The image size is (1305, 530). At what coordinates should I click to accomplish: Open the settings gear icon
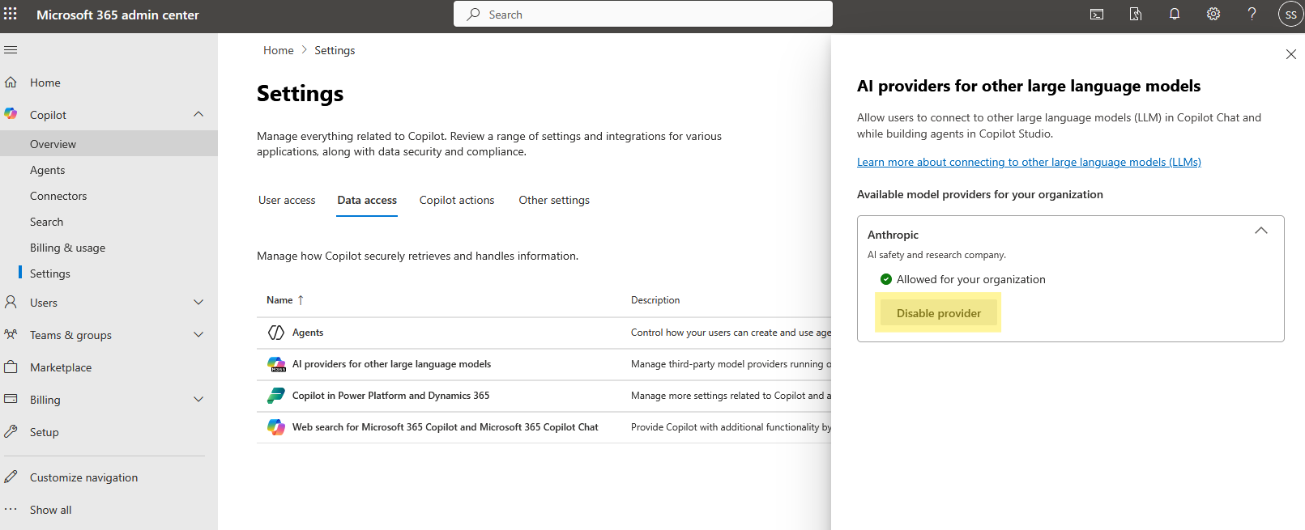point(1213,15)
